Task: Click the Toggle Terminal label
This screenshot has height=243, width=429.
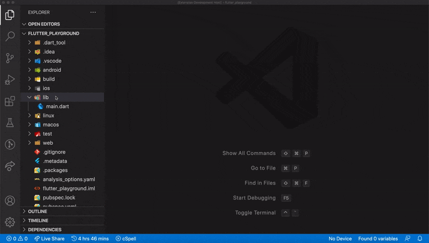Action: [x=255, y=212]
